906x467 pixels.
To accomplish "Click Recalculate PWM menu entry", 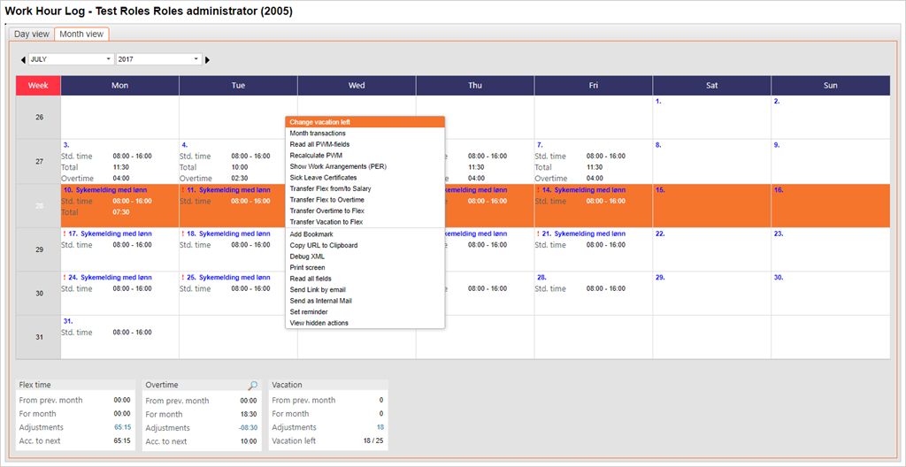I will pos(316,156).
